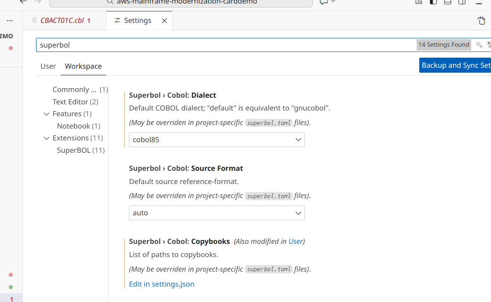Open Settings JSON file icon

[x=481, y=21]
